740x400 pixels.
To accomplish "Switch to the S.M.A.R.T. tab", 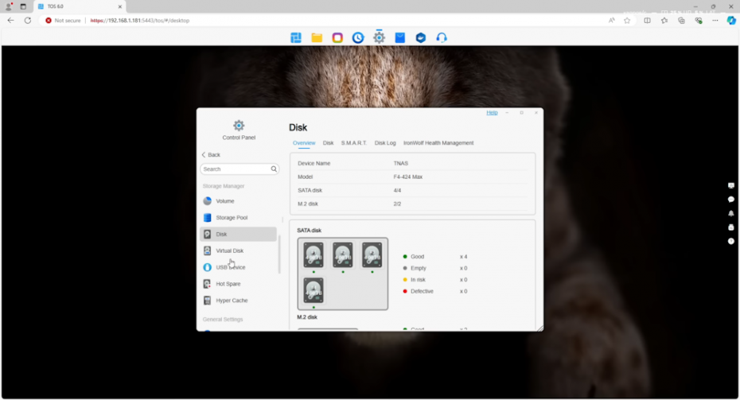I will (x=354, y=143).
